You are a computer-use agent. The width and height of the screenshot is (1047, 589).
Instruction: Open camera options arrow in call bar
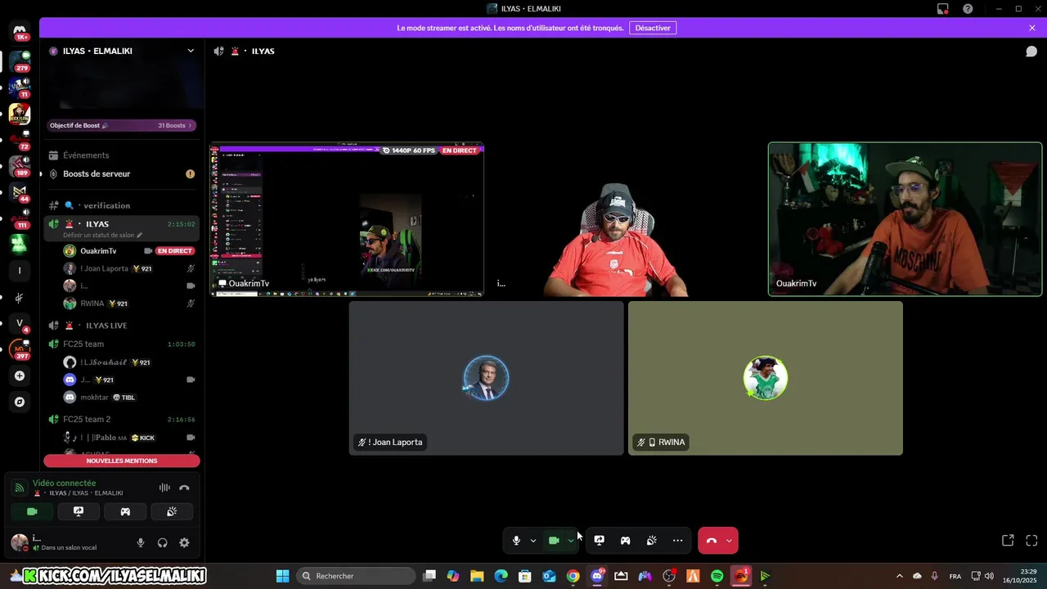[x=571, y=541]
